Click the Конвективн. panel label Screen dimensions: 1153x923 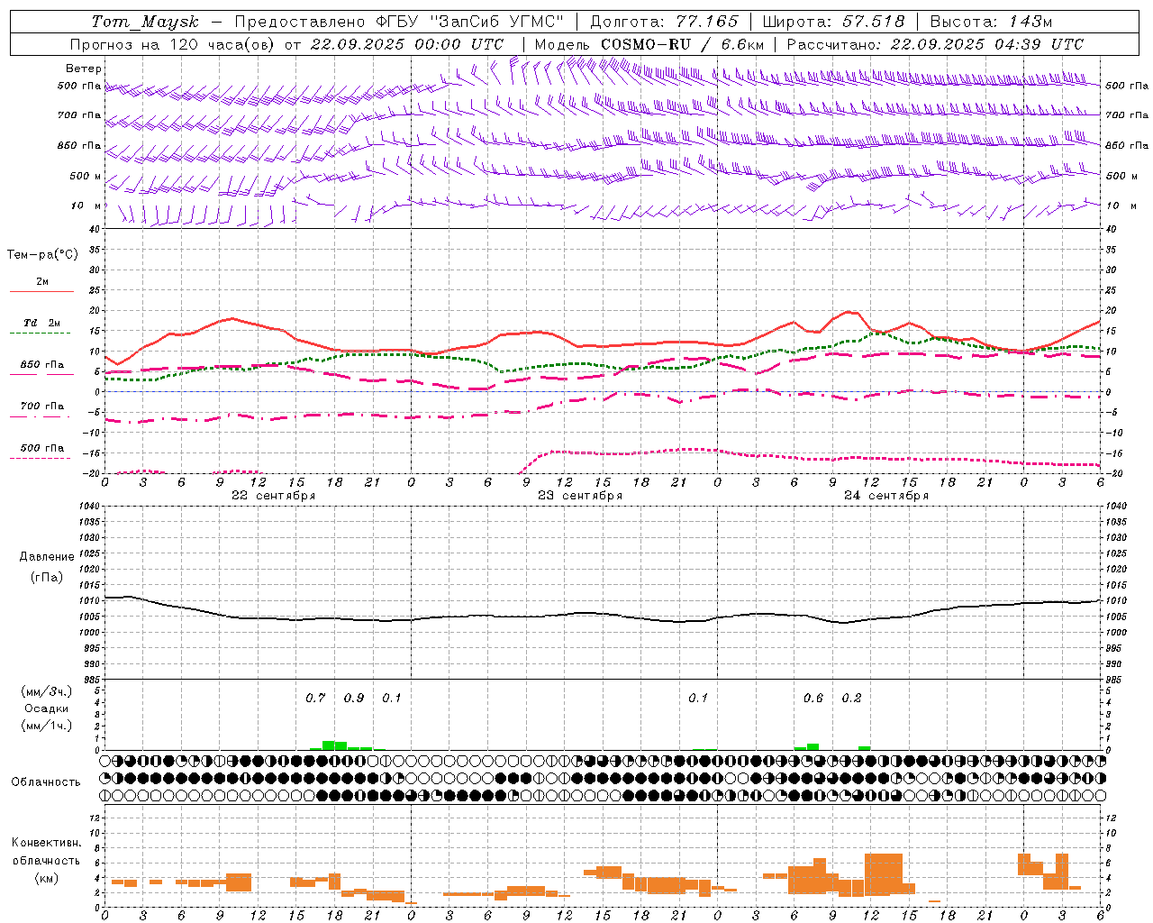pyautogui.click(x=47, y=843)
